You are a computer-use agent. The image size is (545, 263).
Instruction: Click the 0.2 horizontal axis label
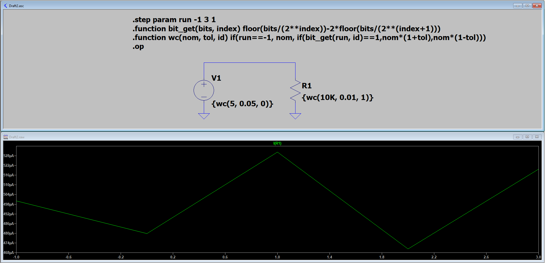click(173, 257)
